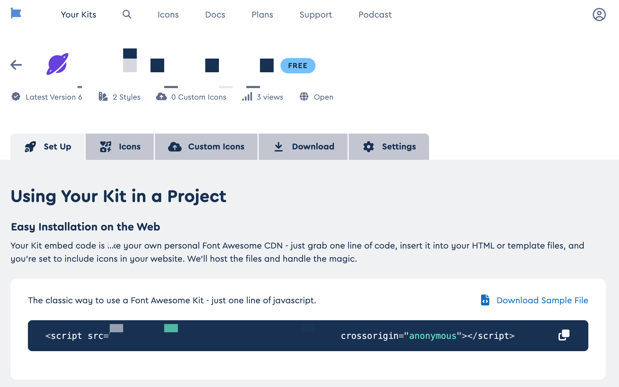This screenshot has width=619, height=387.
Task: Click the Font Awesome flag logo
Action: click(x=16, y=13)
